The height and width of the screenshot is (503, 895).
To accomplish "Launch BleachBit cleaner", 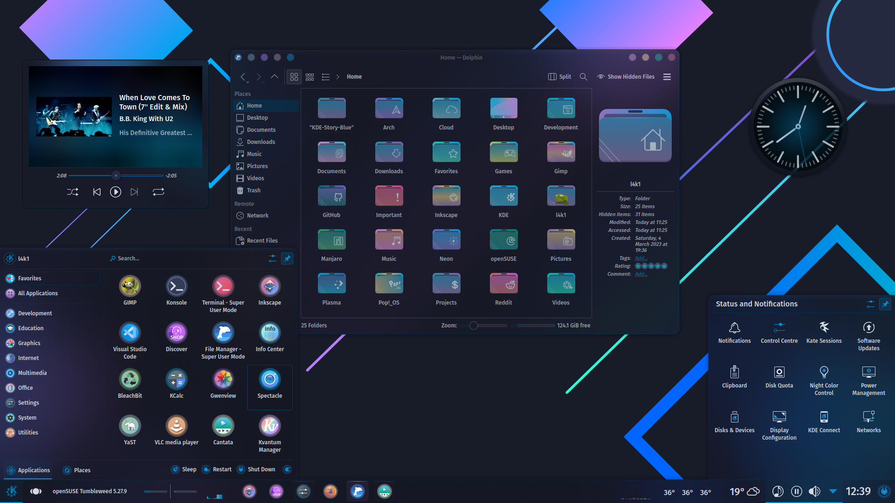I will 130,384.
